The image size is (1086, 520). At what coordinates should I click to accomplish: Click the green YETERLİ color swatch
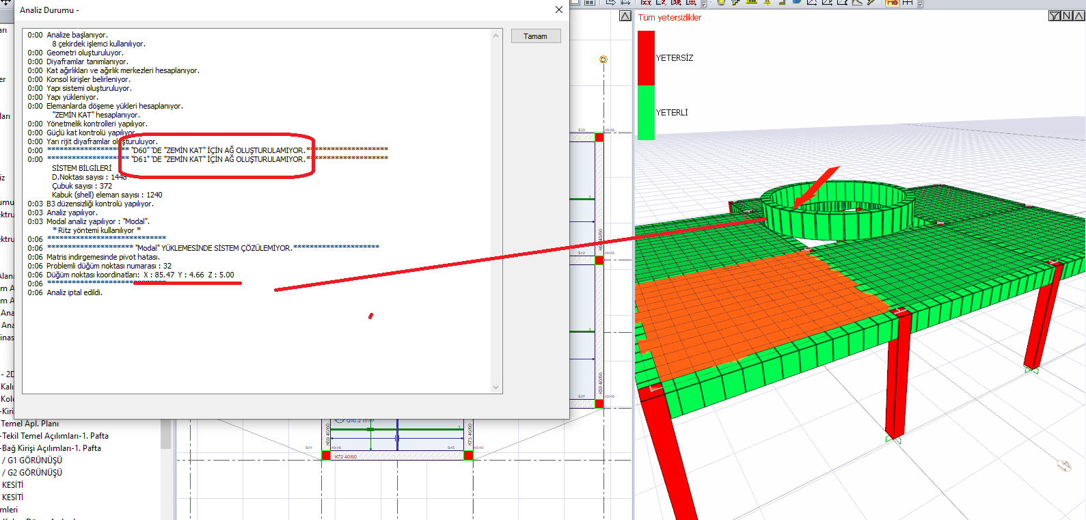pyautogui.click(x=646, y=113)
